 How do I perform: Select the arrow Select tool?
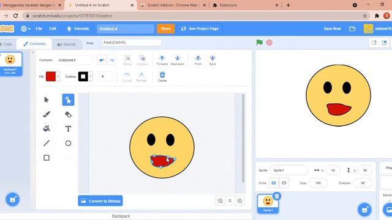(x=47, y=100)
